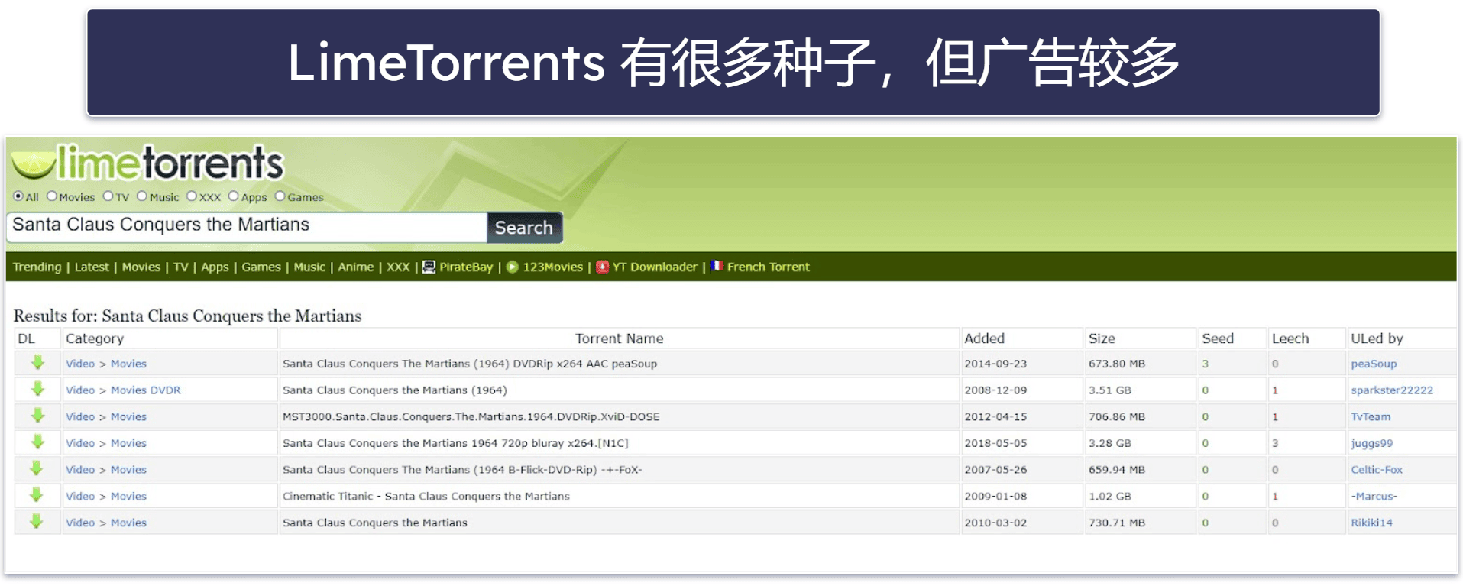Click added date '2010-03-02'
Screen dimensions: 1463x586
pos(995,523)
